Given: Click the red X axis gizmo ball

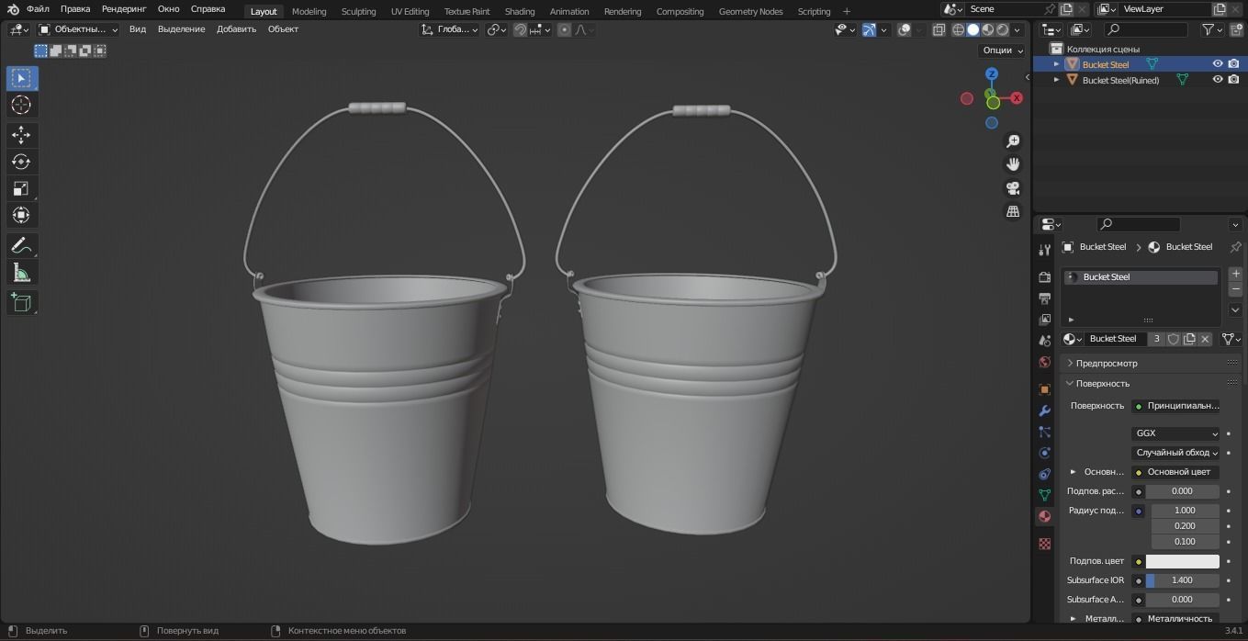Looking at the screenshot, I should tap(1017, 98).
